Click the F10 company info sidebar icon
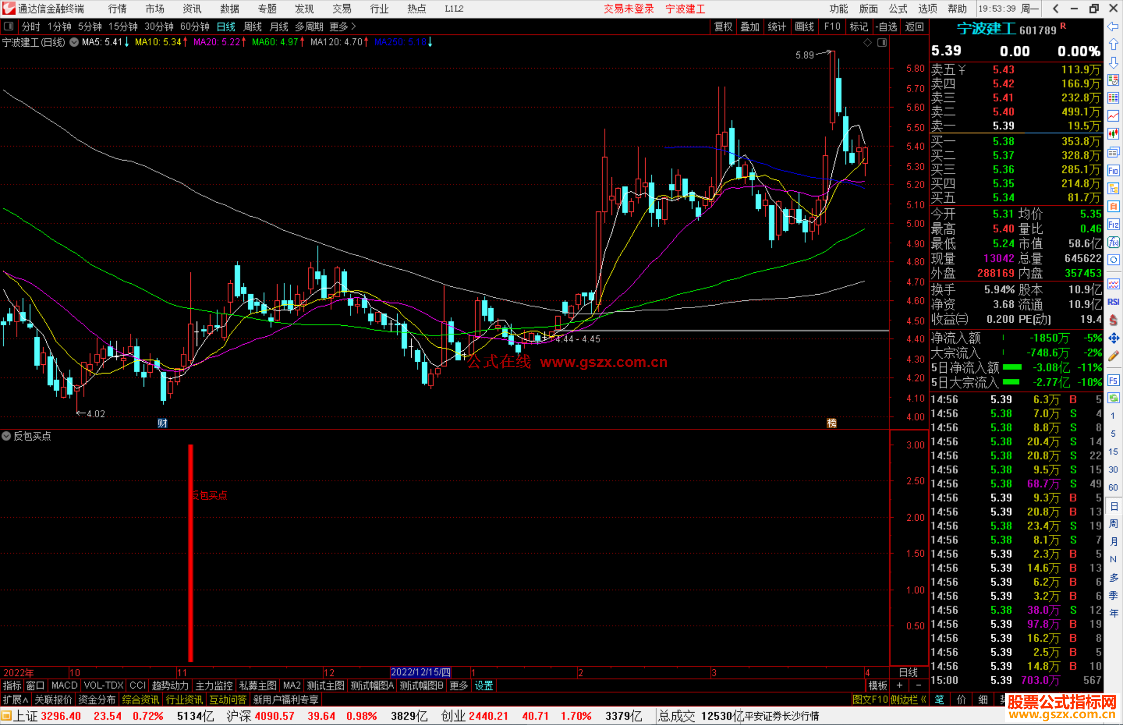The height and width of the screenshot is (725, 1123). (x=1113, y=170)
